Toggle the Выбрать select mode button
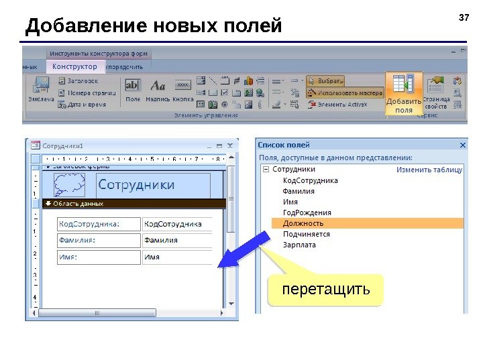The height and width of the screenshot is (362, 483). pos(325,81)
